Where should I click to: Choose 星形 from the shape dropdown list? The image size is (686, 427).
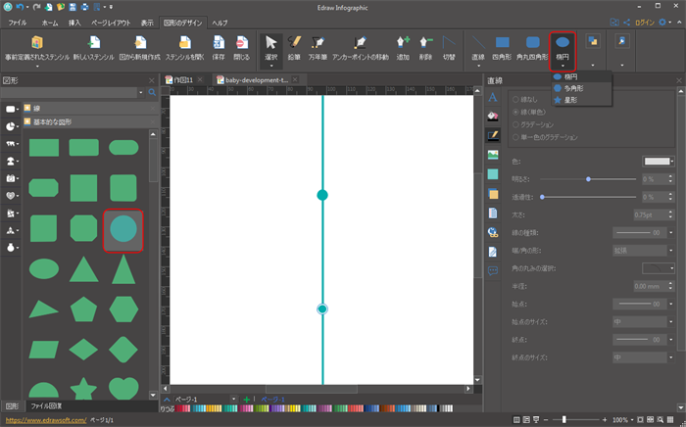[571, 99]
